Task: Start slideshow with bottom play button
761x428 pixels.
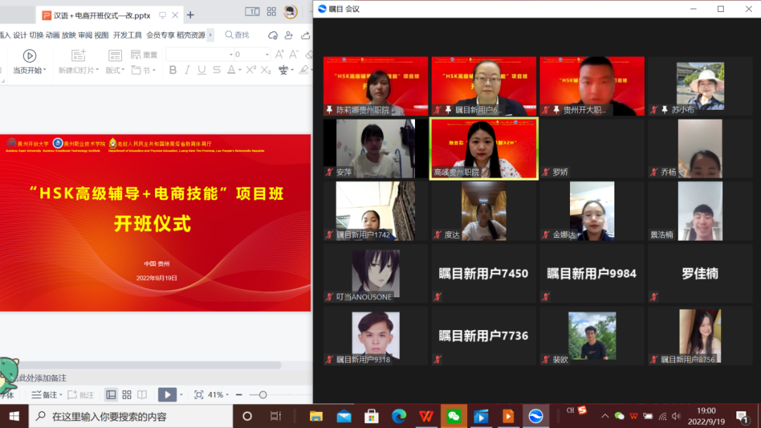Action: point(166,395)
